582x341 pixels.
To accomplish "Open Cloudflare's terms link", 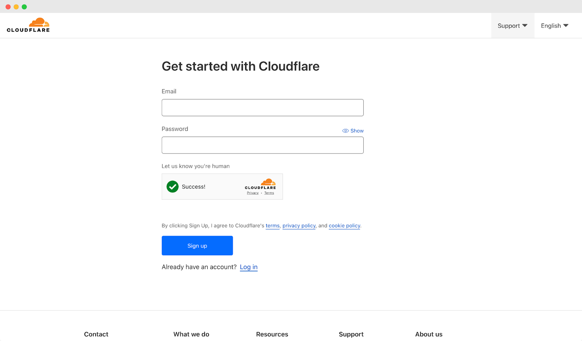I will 272,226.
